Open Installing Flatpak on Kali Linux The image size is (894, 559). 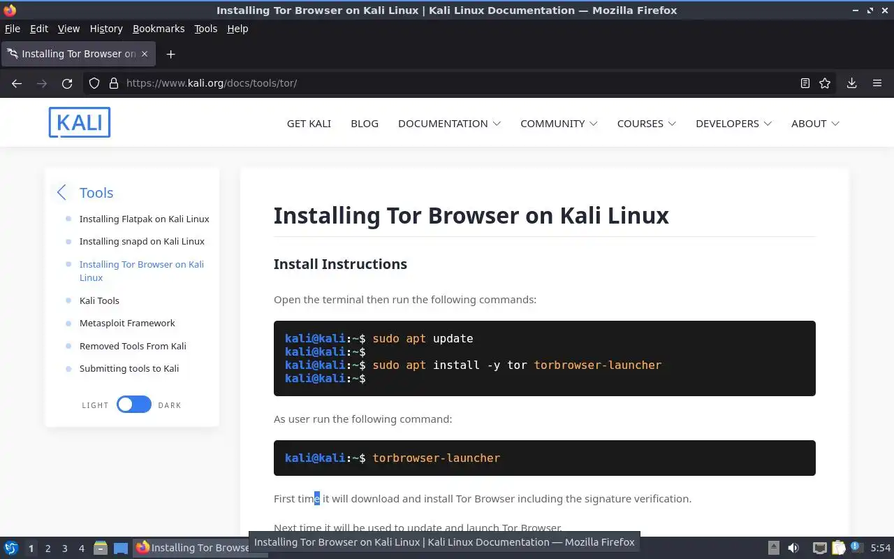tap(145, 219)
